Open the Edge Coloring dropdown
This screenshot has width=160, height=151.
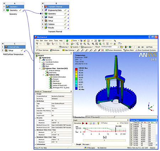(x=75, y=50)
